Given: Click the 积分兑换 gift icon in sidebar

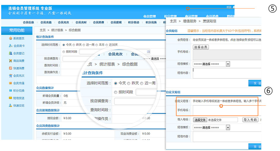Looking at the screenshot, I should (x=10, y=91).
